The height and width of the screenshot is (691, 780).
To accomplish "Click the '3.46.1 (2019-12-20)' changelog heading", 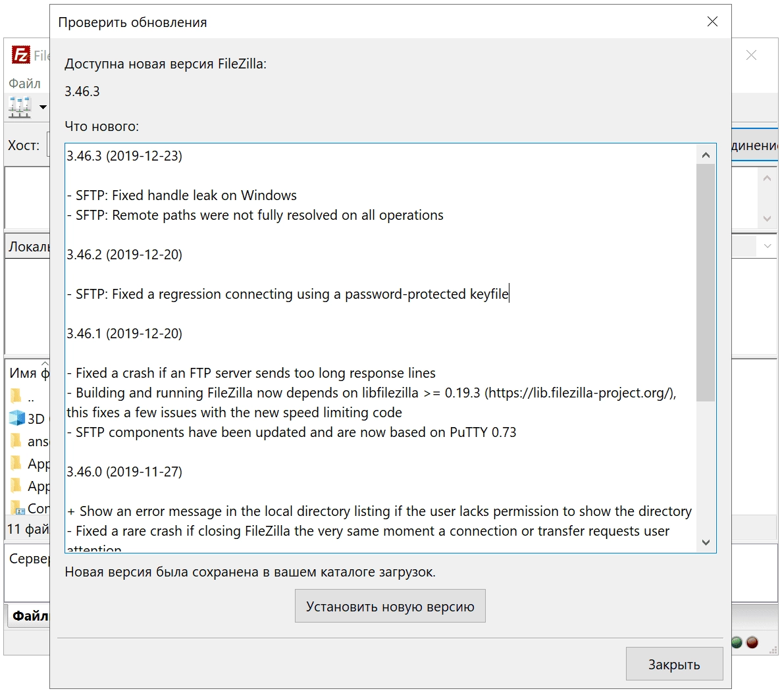I will pyautogui.click(x=124, y=333).
